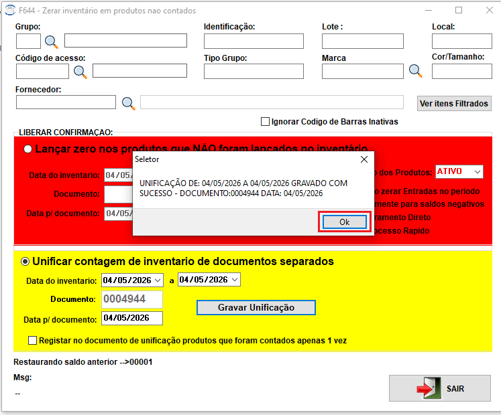Open the Fornecedor lookup magnifier icon
This screenshot has height=415, width=501.
(x=129, y=103)
